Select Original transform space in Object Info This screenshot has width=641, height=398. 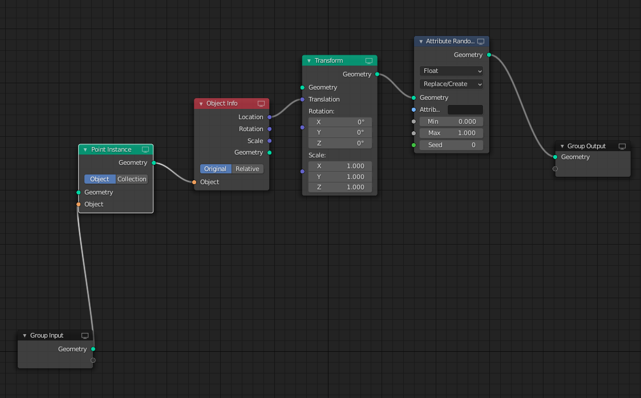point(215,169)
